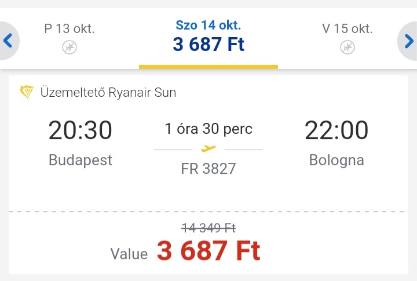Click the no-flight plane icon under 13 okt.

pos(69,48)
